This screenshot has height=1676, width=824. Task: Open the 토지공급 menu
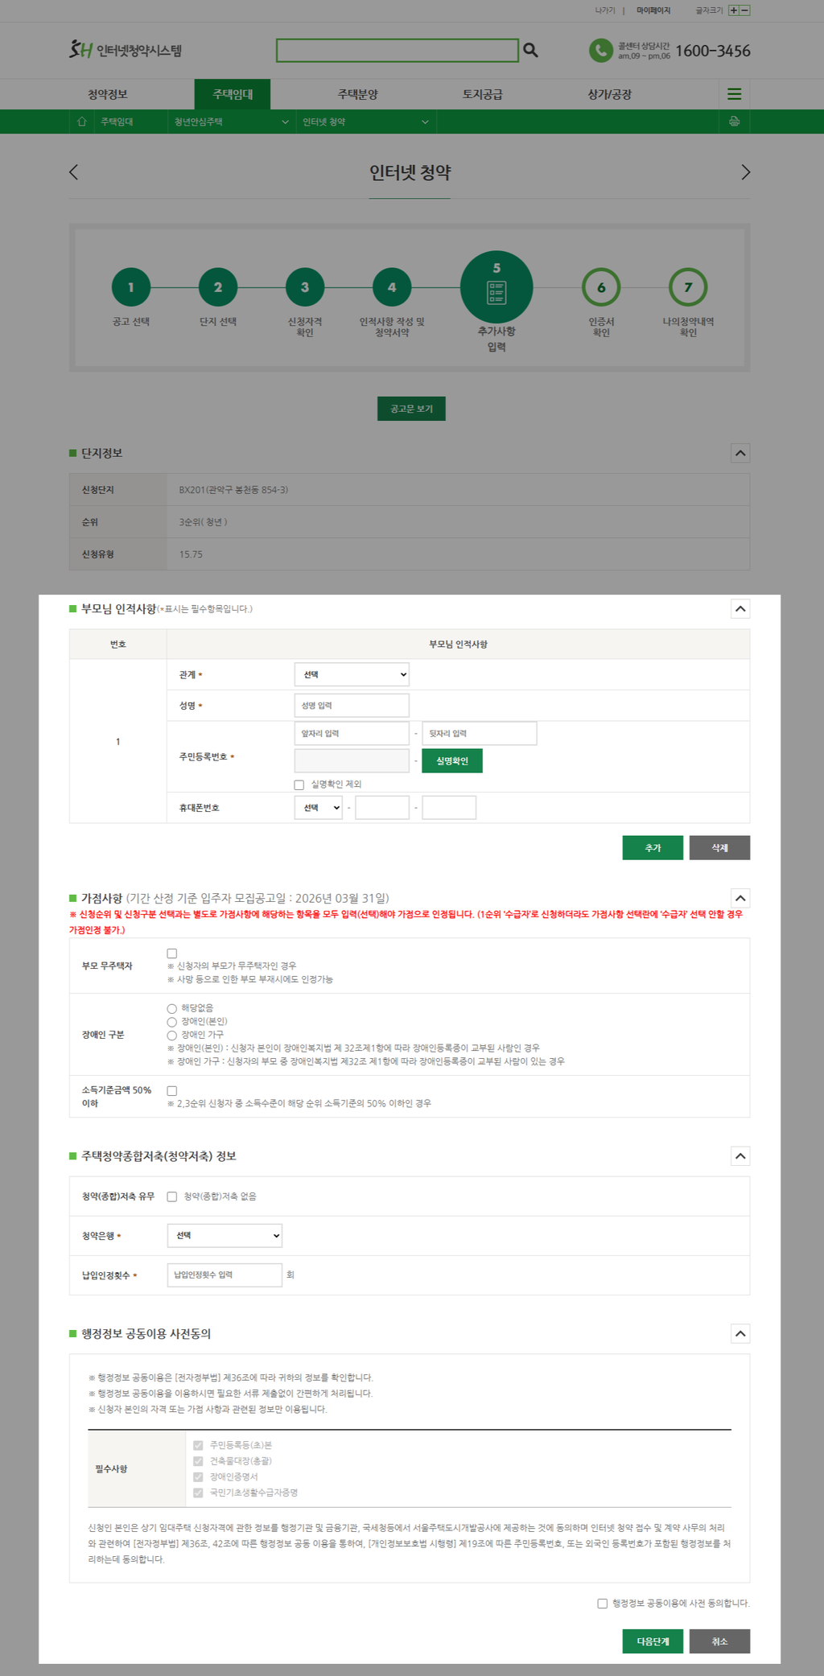pyautogui.click(x=483, y=94)
